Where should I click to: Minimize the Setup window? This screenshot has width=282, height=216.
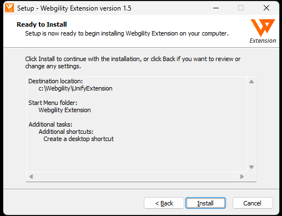pyautogui.click(x=216, y=8)
